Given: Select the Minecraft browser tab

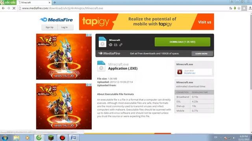Looking at the screenshot, I should (34, 3).
